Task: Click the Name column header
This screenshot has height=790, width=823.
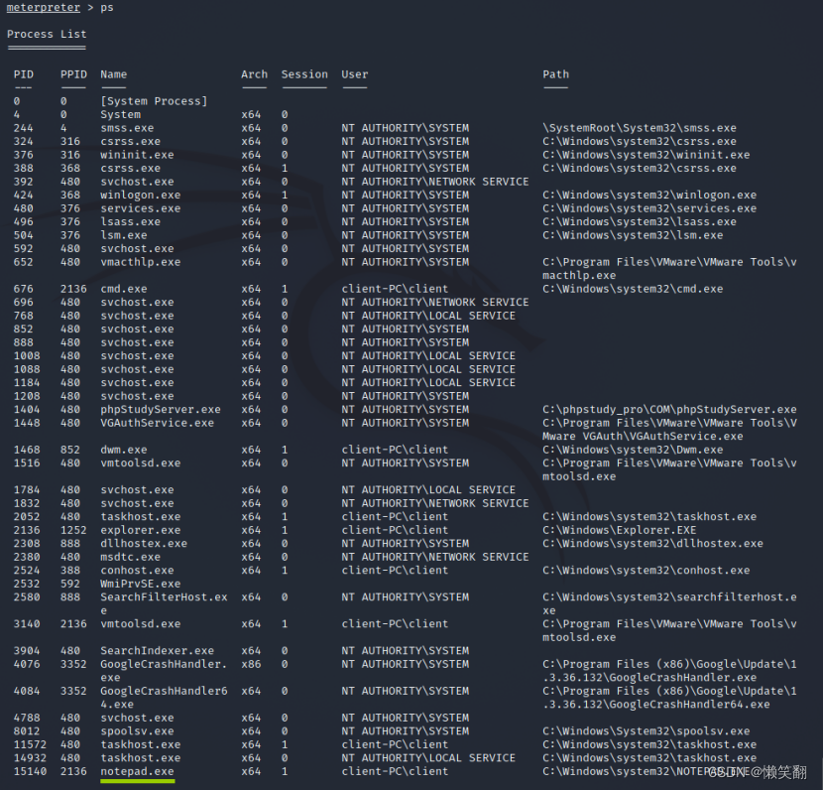Action: coord(113,73)
